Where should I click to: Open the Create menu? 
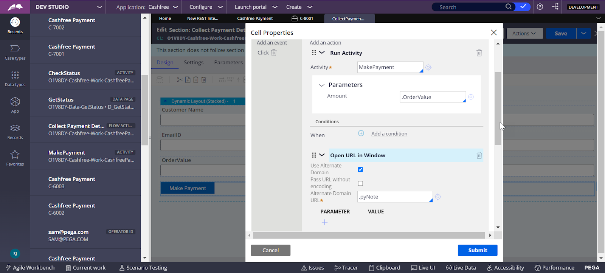tap(299, 7)
